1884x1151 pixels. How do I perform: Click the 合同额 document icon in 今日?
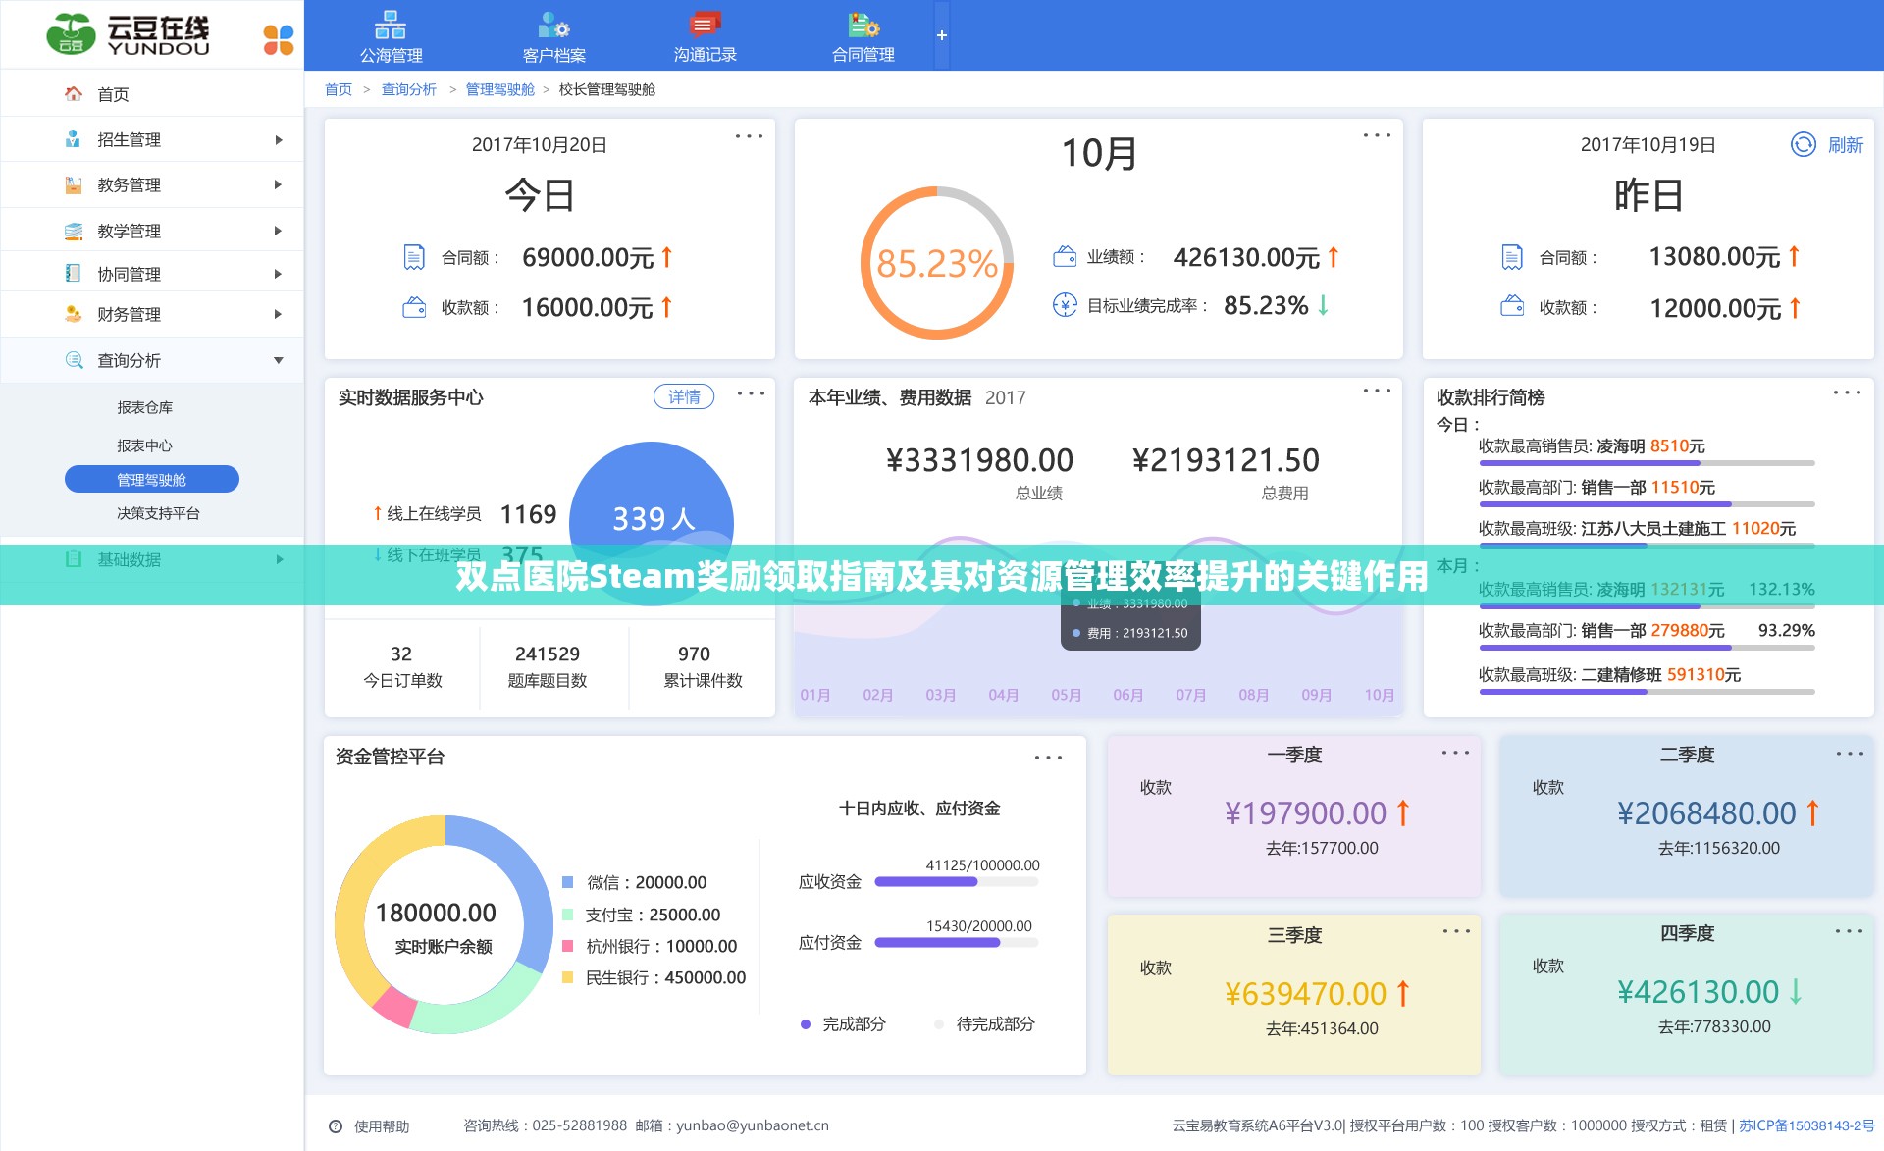click(414, 257)
